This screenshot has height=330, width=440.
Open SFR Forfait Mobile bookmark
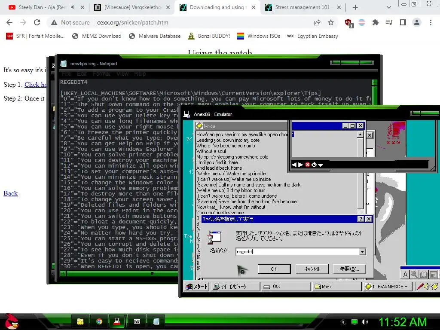point(35,36)
